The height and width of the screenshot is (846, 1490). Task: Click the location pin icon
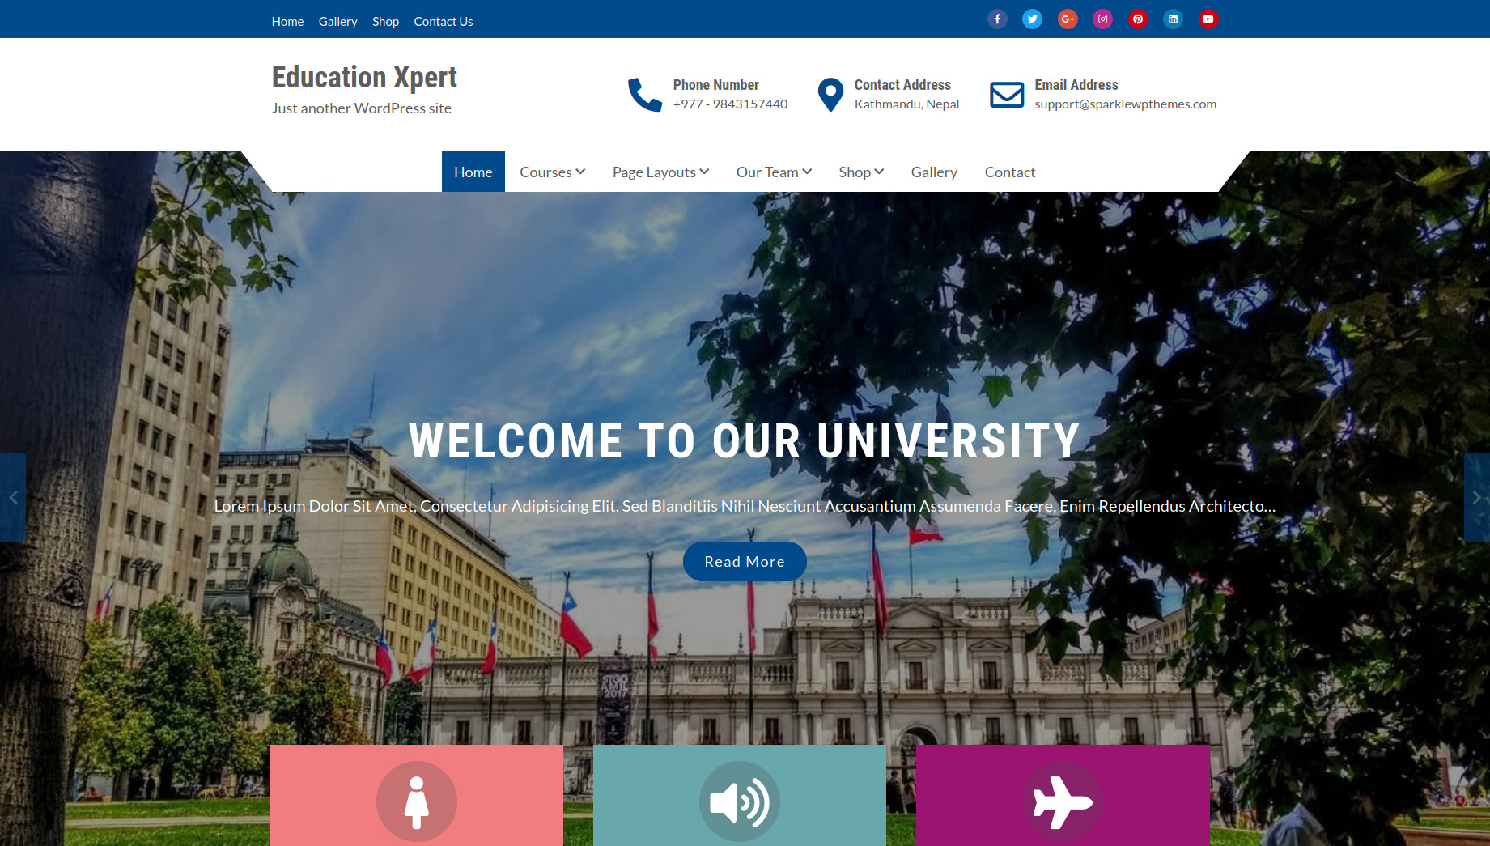830,94
